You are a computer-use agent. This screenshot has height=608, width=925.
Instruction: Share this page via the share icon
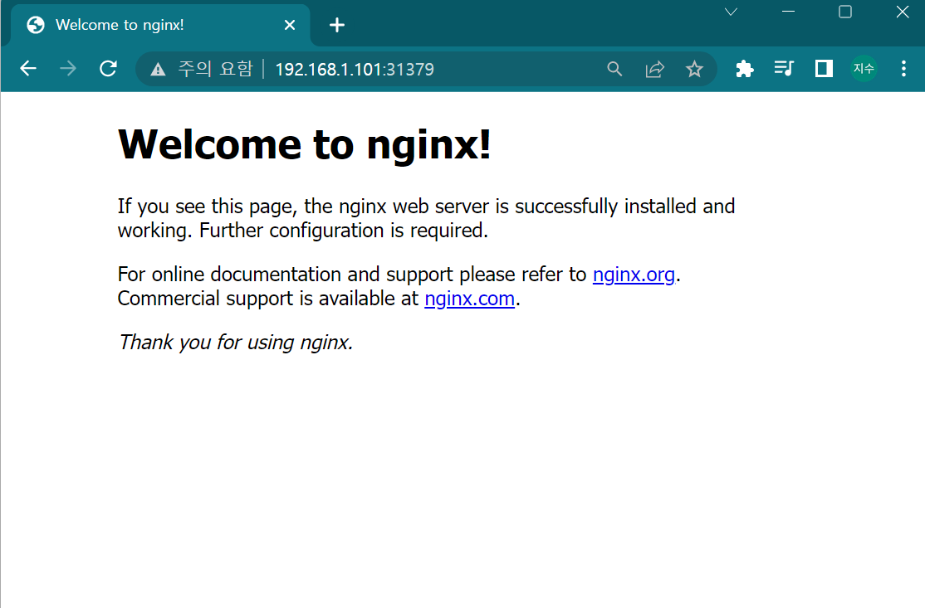coord(655,69)
